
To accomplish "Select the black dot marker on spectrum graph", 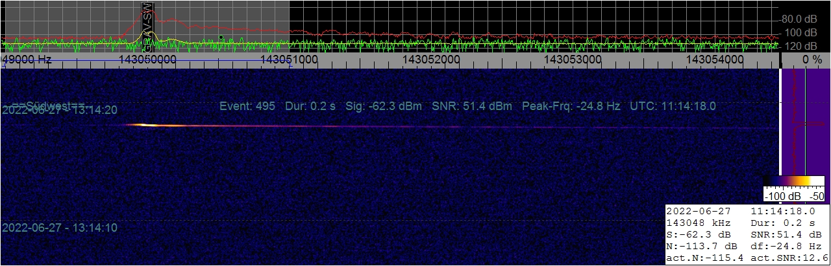I will [x=221, y=38].
